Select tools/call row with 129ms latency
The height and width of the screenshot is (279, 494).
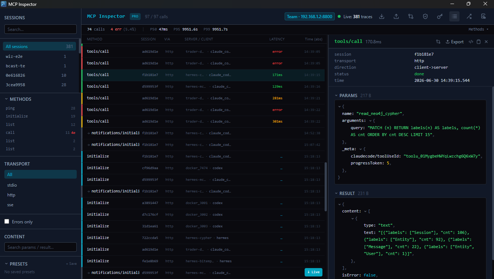[204, 87]
